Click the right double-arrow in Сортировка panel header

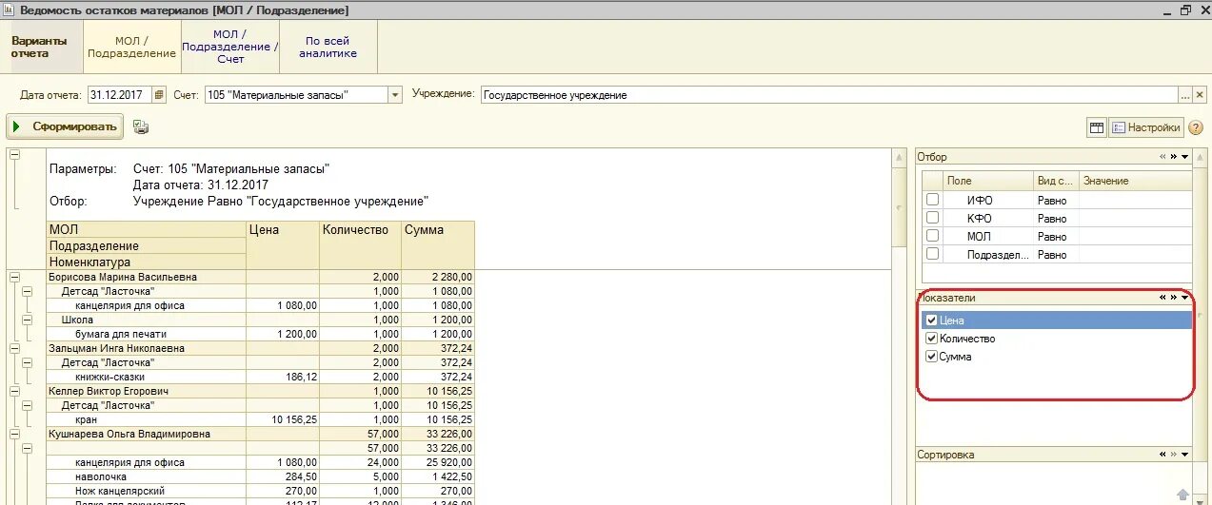1174,455
